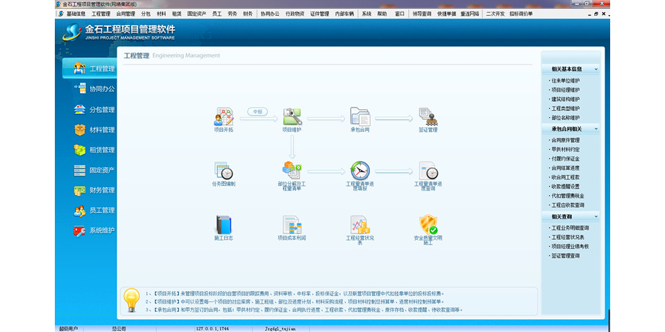Switch to 财务管理 in the sidebar
Screen dimensions: 665x332
101,190
